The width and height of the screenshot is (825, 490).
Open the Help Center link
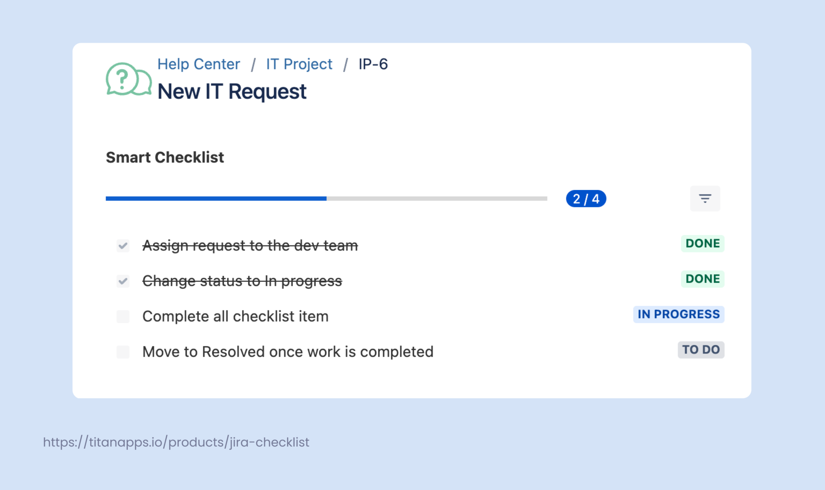(198, 64)
